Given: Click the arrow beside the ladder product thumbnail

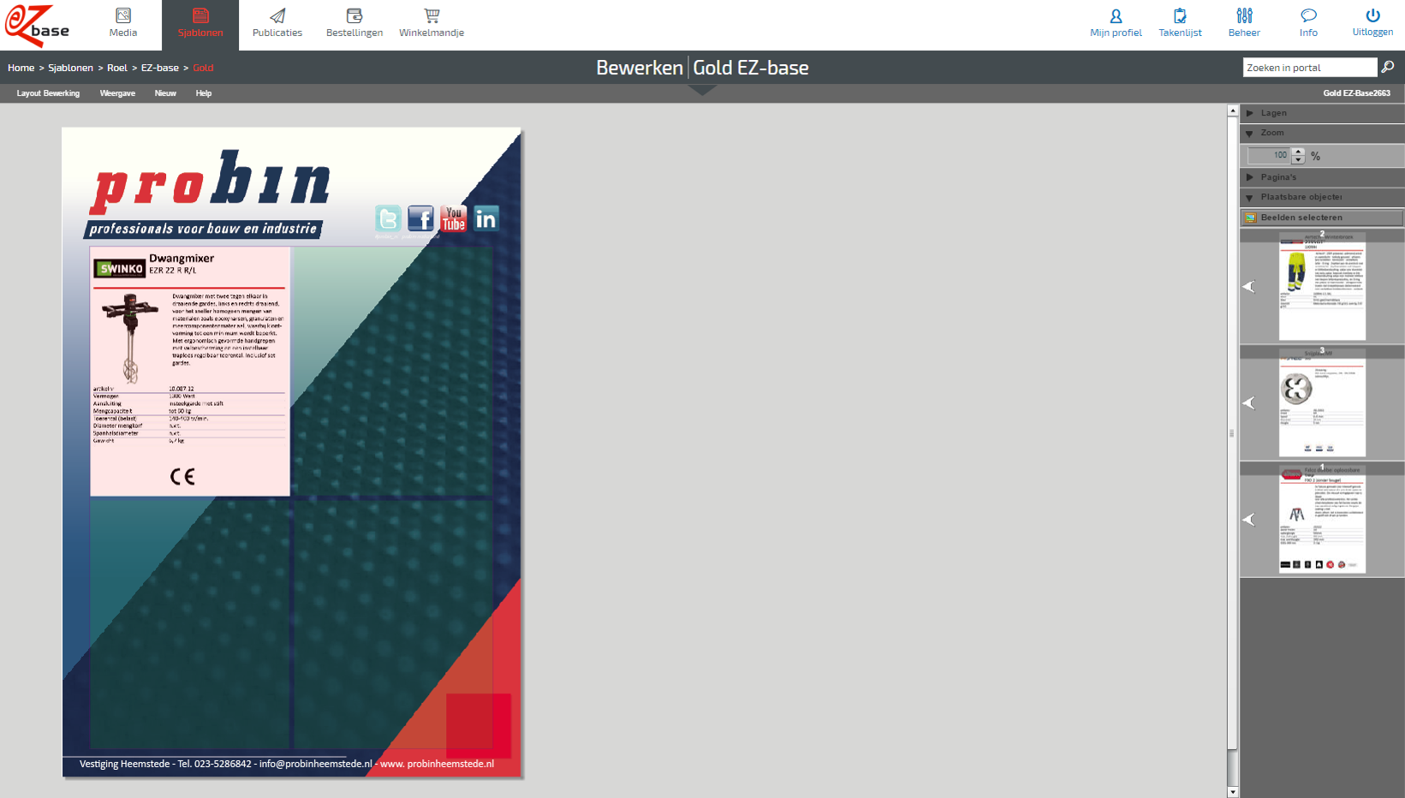Looking at the screenshot, I should [x=1249, y=519].
